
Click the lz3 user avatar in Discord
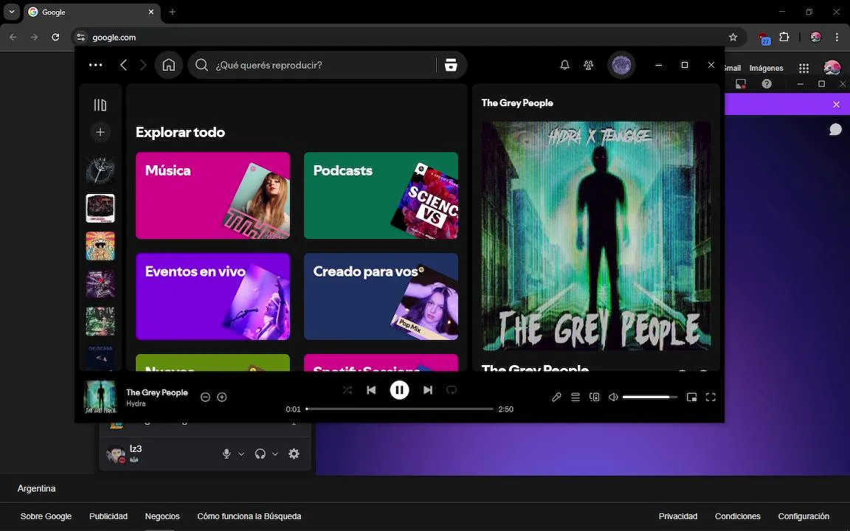(115, 454)
